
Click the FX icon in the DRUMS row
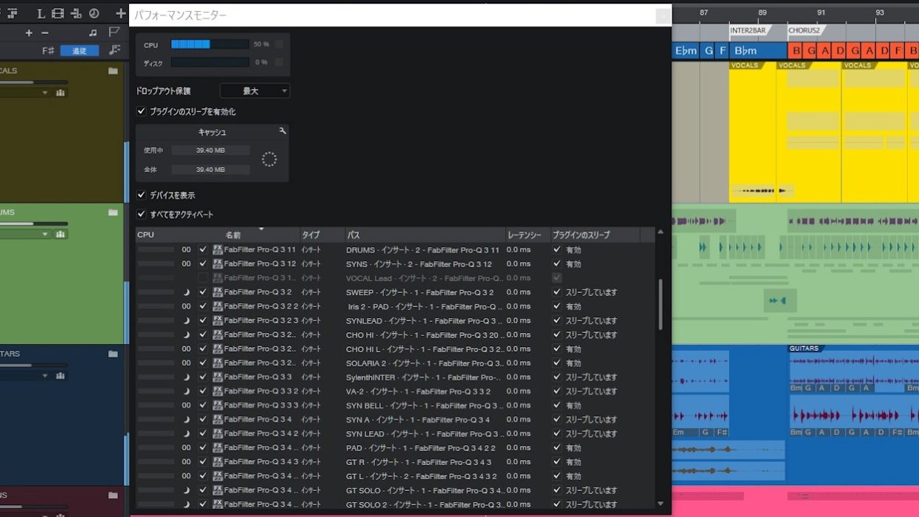(218, 250)
